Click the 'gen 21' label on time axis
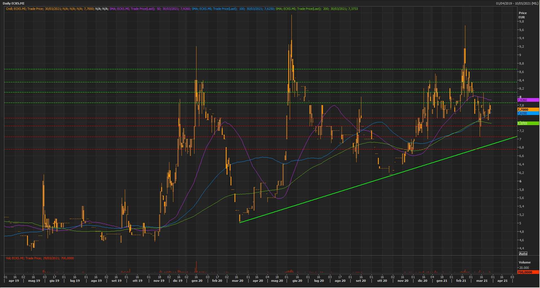 pyautogui.click(x=442, y=281)
